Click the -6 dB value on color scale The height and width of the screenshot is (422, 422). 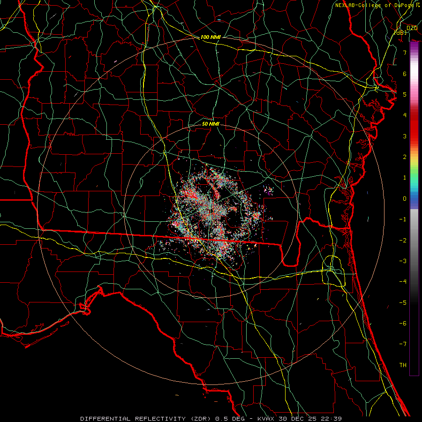click(403, 324)
